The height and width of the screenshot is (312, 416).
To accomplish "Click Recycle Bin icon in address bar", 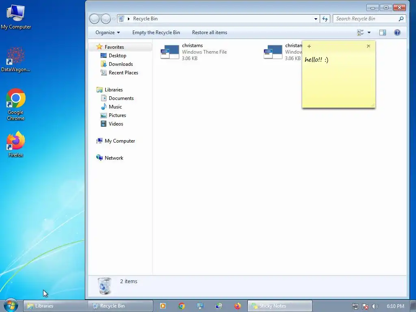I will (x=121, y=19).
